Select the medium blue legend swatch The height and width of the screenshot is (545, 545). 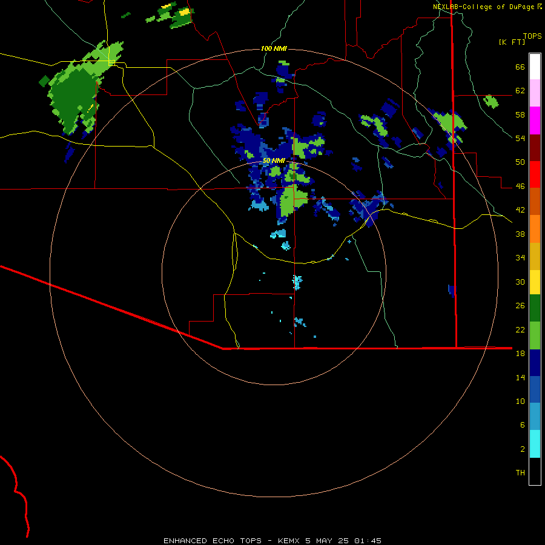pos(535,389)
